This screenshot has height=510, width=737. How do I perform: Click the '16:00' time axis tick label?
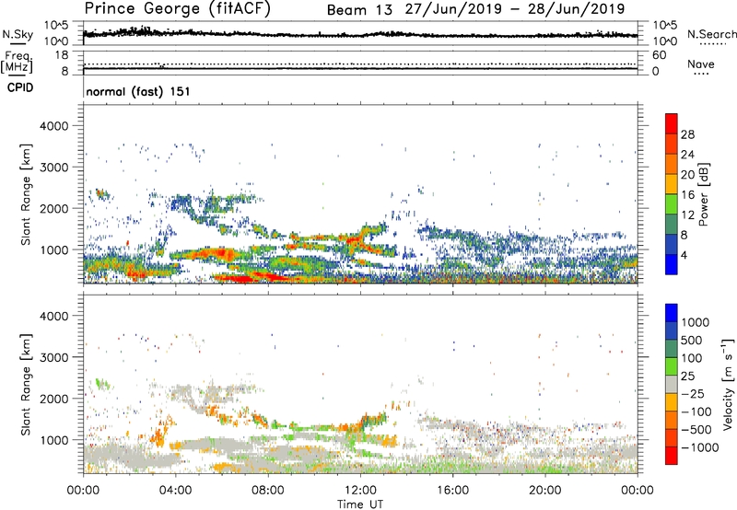[x=452, y=491]
